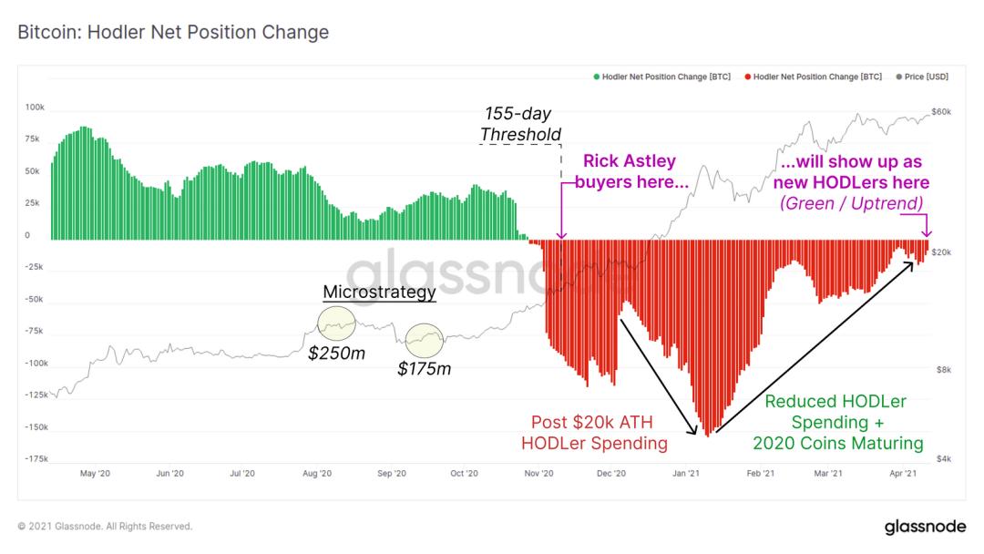Click the purple arrowhead below Rick Astley buyers
Screen dimensions: 984x554
pyautogui.click(x=561, y=234)
